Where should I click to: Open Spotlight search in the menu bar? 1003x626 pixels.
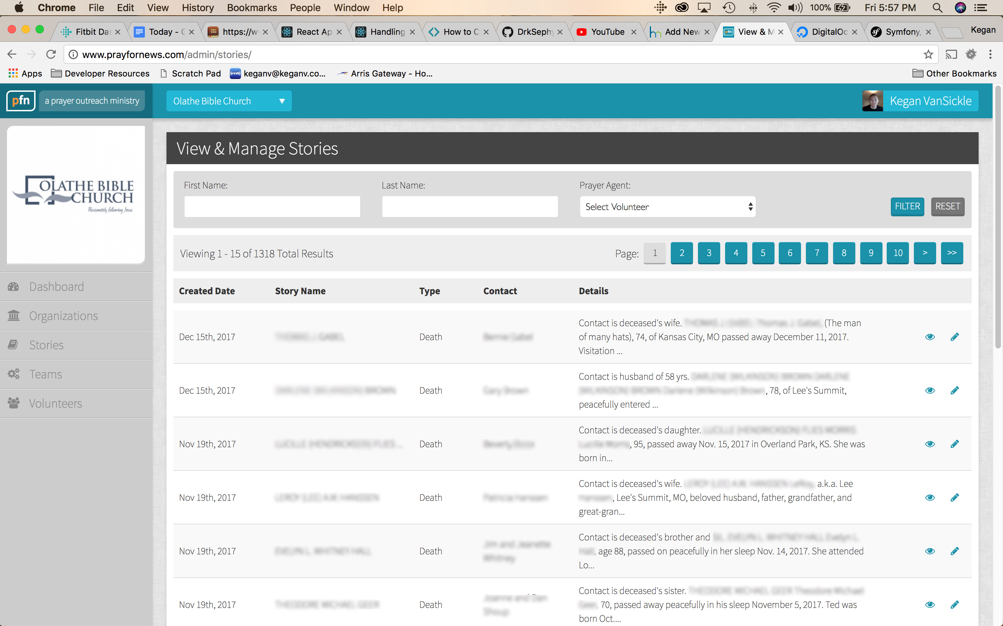937,7
